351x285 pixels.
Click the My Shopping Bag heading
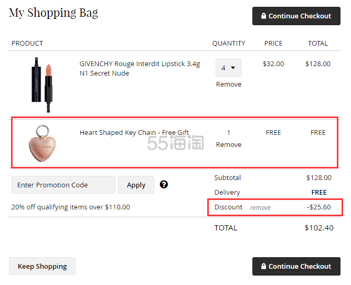(x=54, y=13)
